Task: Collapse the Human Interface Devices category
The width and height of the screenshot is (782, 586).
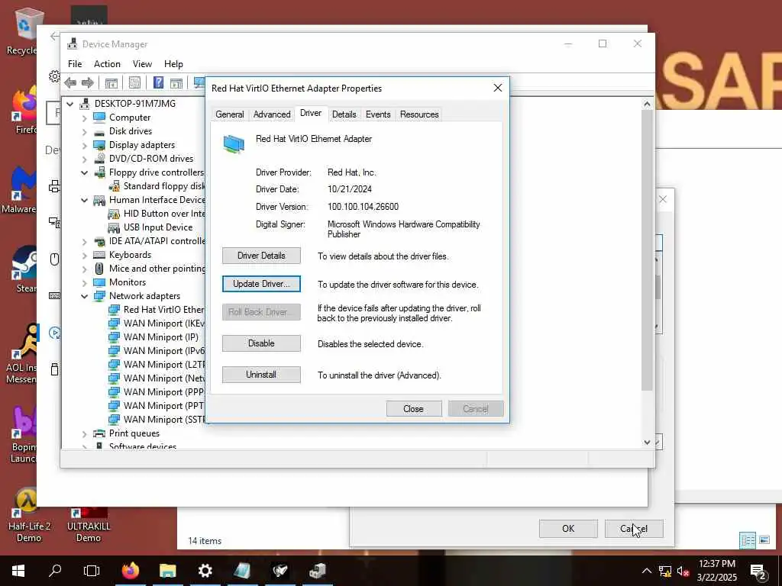Action: pos(84,200)
